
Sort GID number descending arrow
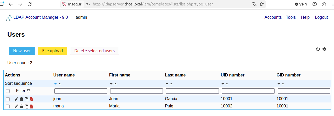pyautogui.click(x=279, y=84)
